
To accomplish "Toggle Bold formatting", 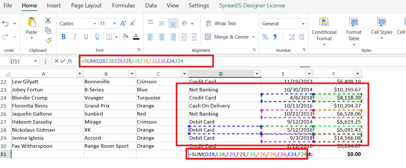I will (63, 37).
